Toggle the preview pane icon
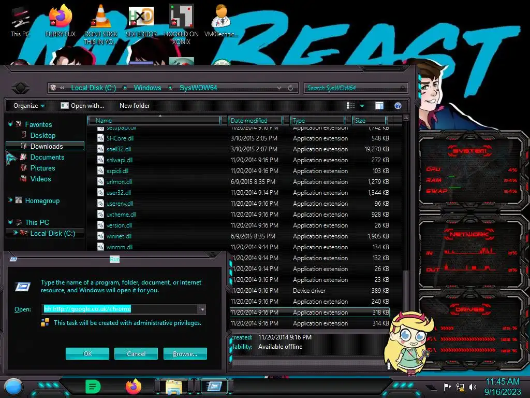This screenshot has height=398, width=530. (379, 106)
